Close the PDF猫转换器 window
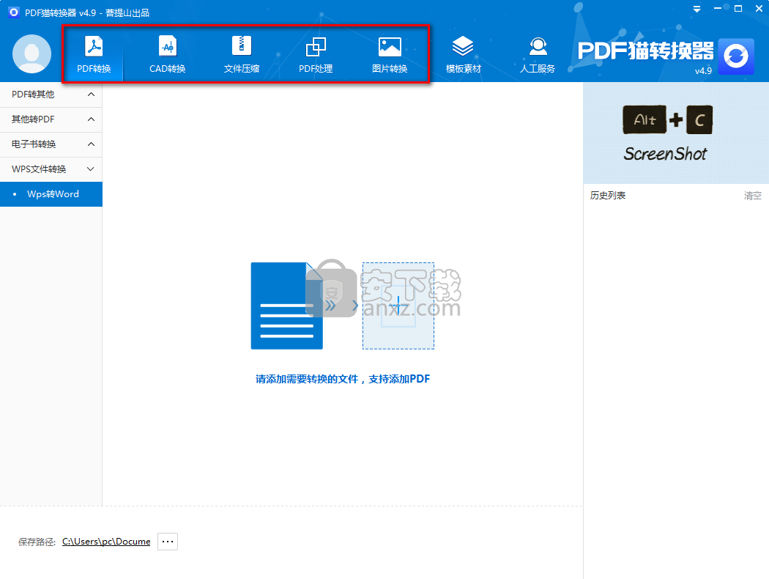The width and height of the screenshot is (769, 579). [x=759, y=8]
